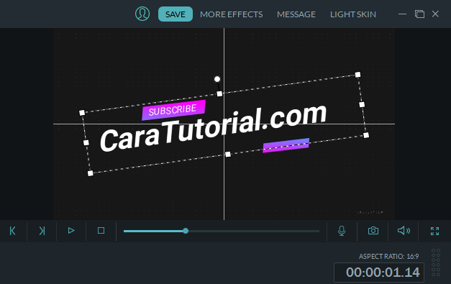
Task: Play the preview
Action: click(x=71, y=231)
